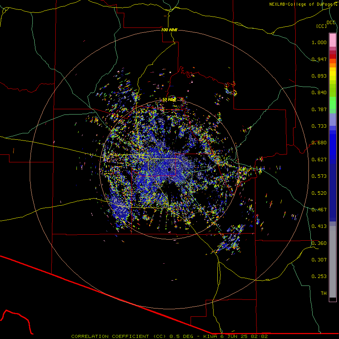Click the 6 JUN 25 02:02 timestamp

coord(244,336)
